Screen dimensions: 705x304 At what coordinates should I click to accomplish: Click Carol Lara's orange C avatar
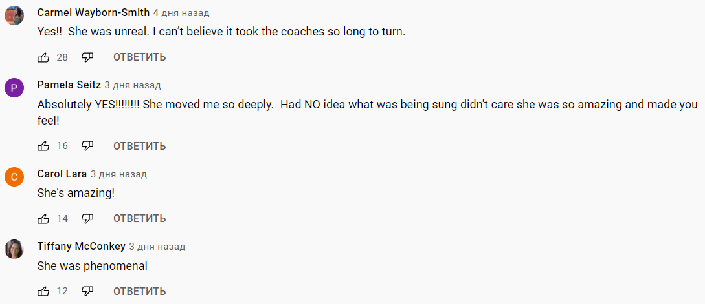14,177
